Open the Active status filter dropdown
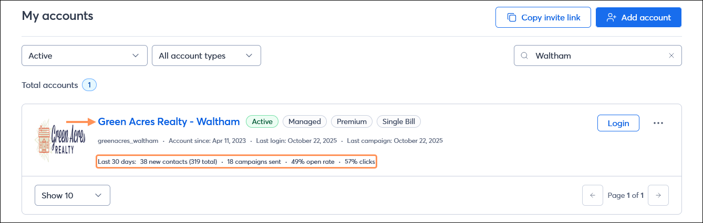 point(85,55)
